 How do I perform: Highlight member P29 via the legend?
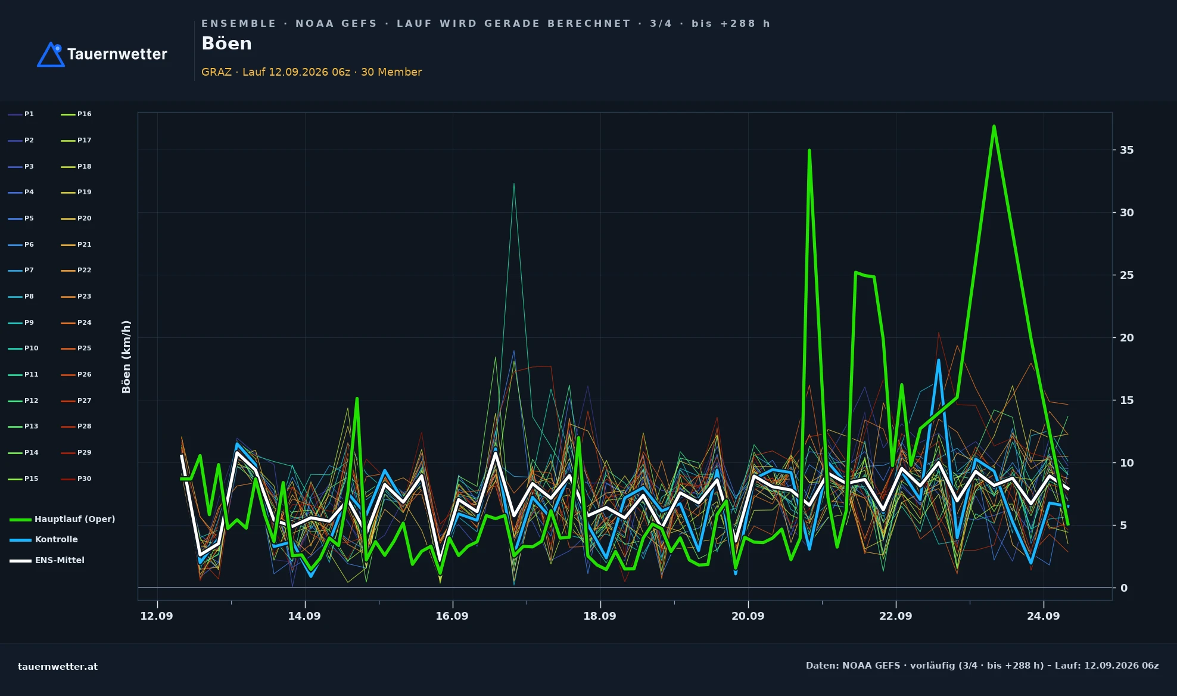(x=76, y=452)
